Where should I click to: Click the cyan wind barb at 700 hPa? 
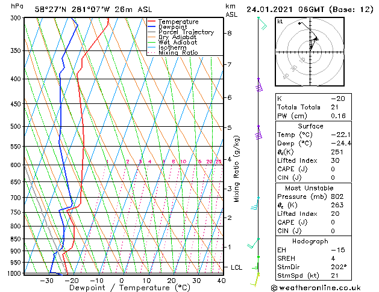(255, 204)
